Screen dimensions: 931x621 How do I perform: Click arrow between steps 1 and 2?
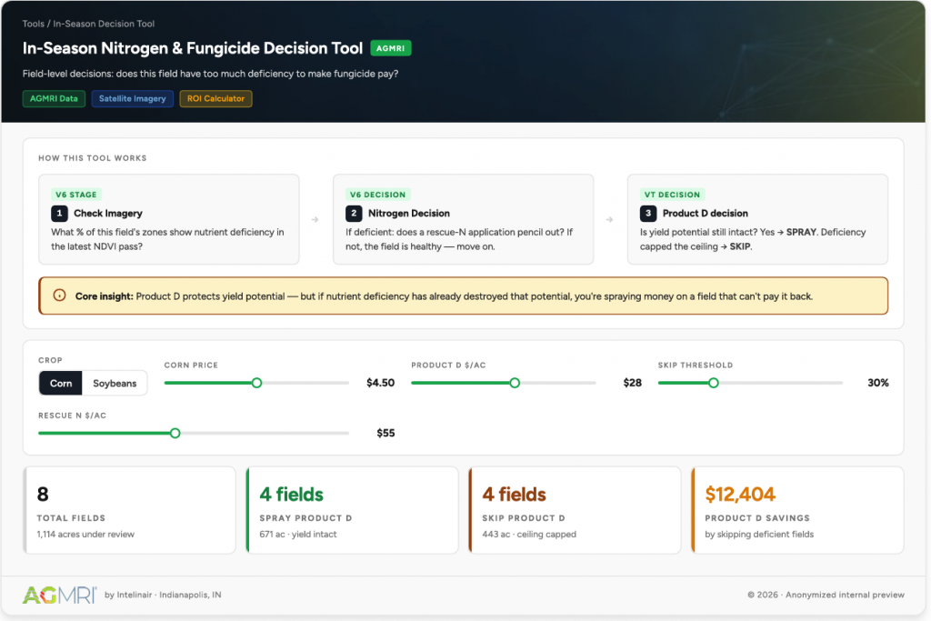[315, 220]
